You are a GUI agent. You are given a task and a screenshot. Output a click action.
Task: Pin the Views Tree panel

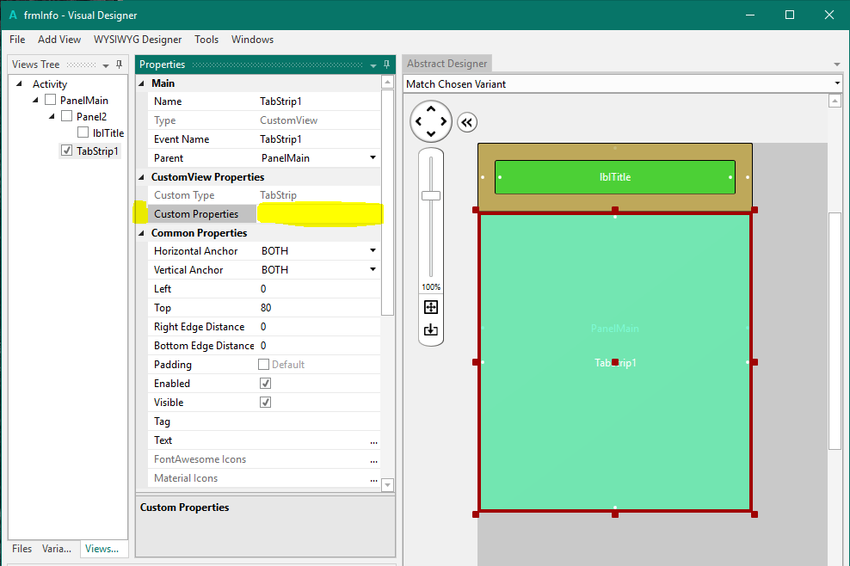(119, 65)
